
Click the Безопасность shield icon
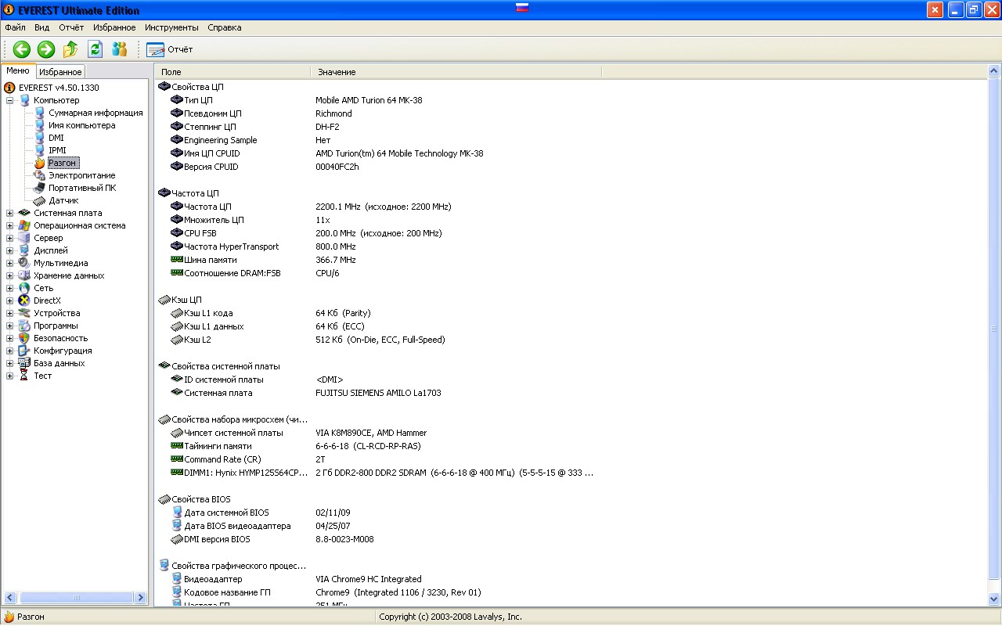[x=24, y=338]
